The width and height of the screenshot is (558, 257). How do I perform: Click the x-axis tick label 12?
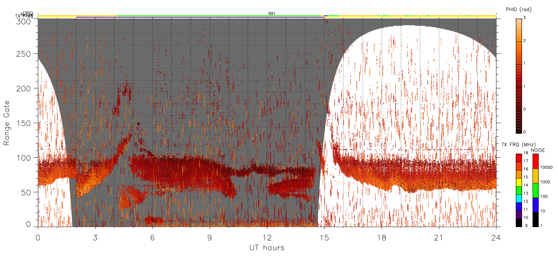click(267, 237)
